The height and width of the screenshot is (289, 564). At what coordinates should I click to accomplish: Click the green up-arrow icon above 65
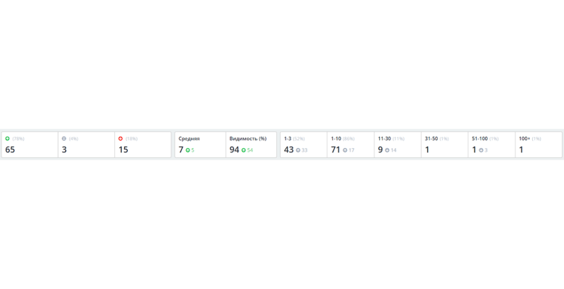[7, 139]
